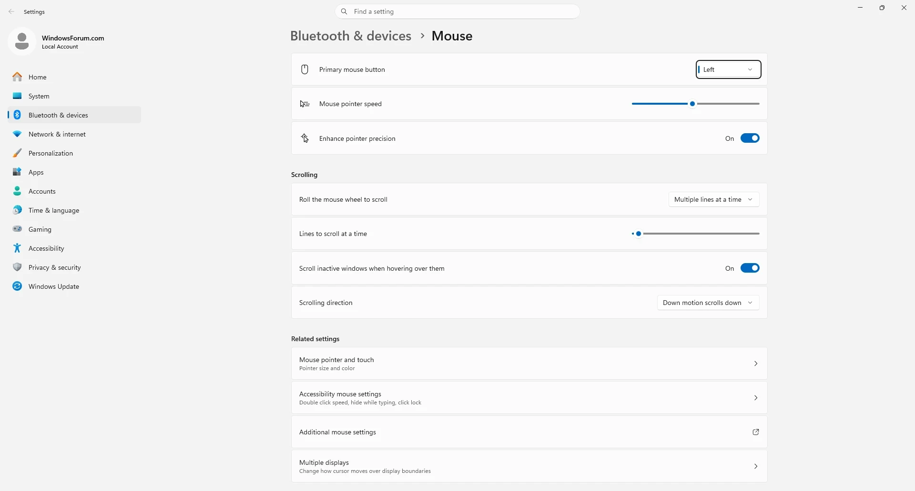The width and height of the screenshot is (915, 491).
Task: Click the System monitor icon
Action: tap(17, 96)
